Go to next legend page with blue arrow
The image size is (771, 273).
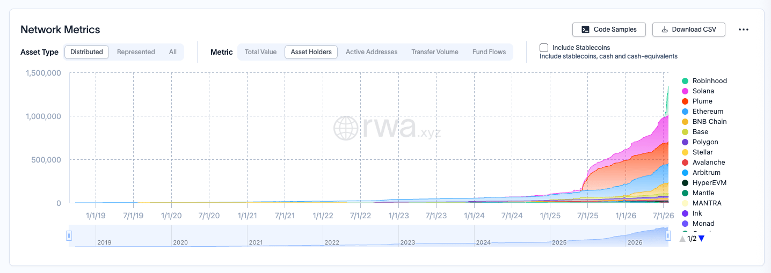[x=701, y=239]
